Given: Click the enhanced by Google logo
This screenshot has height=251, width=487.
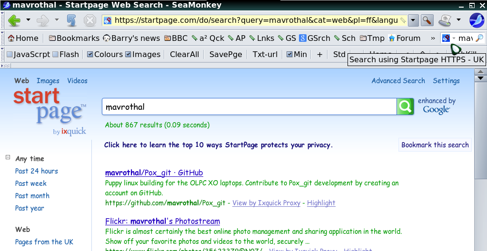Looking at the screenshot, I should (x=437, y=106).
